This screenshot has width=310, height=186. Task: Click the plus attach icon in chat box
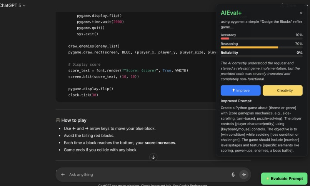[x=63, y=174]
